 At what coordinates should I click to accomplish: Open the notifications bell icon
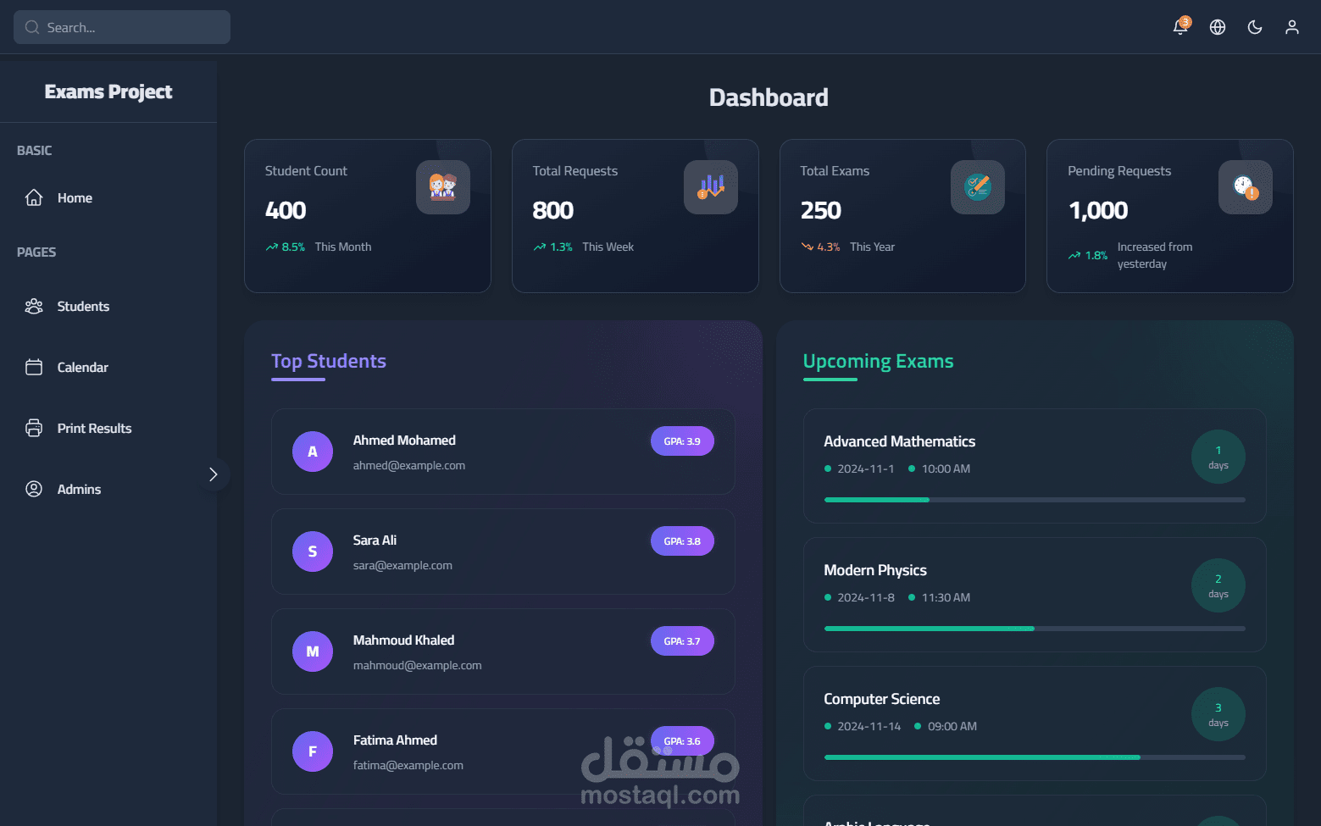(x=1179, y=27)
